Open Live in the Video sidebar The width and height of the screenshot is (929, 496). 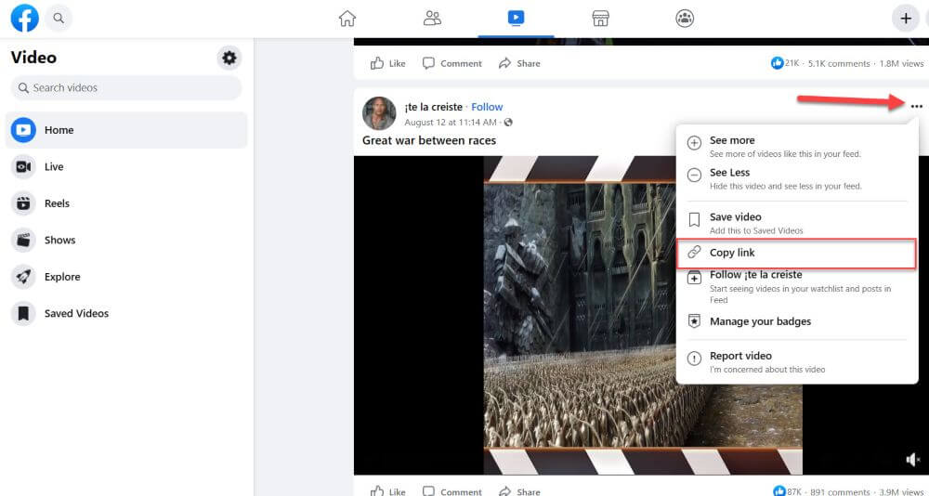126,166
